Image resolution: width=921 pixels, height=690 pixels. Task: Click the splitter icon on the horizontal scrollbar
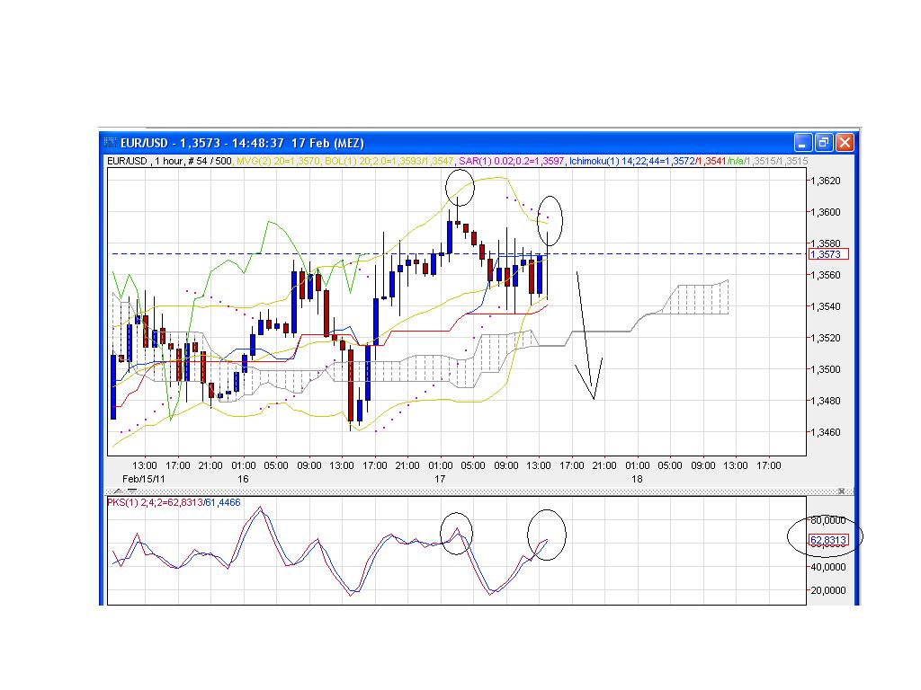point(842,491)
